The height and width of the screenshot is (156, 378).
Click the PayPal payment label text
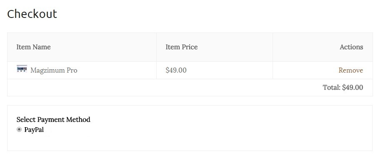coord(34,130)
